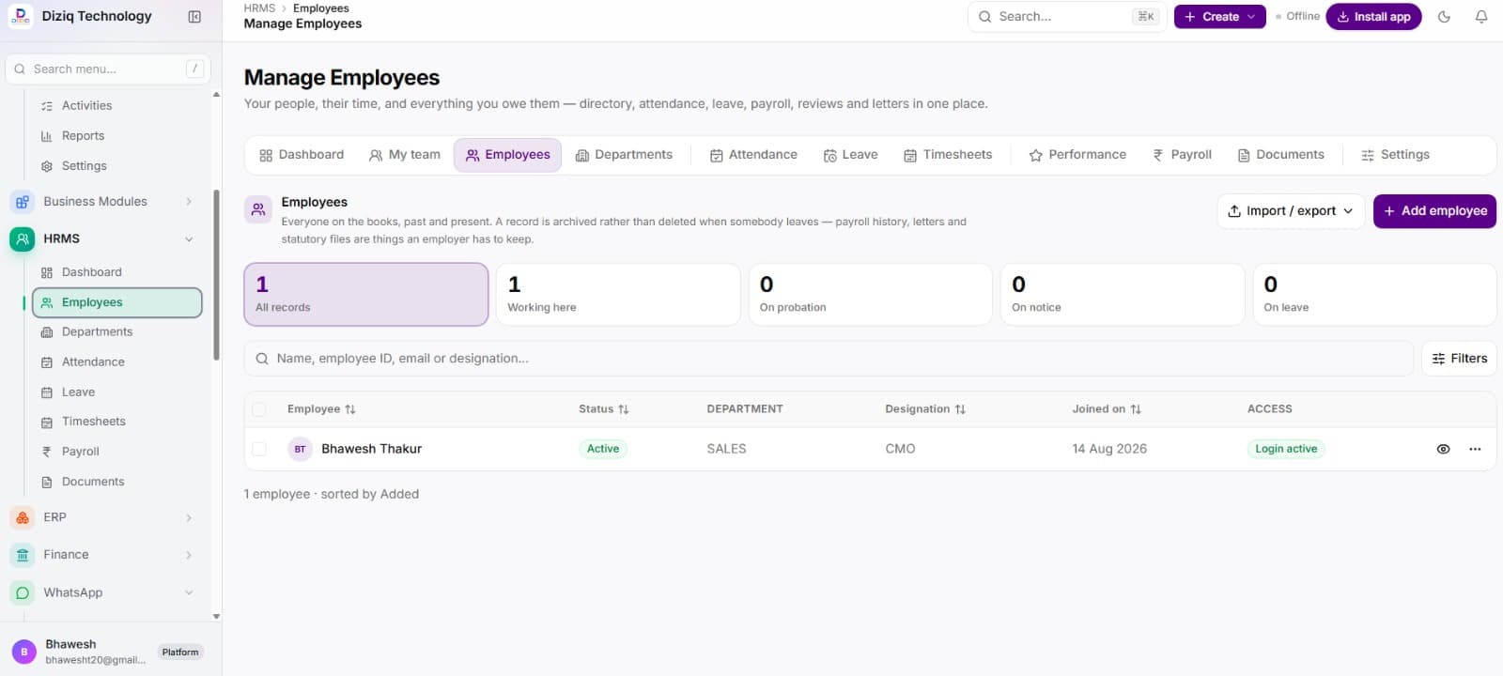Click Business Modules icon
The image size is (1503, 676).
click(x=23, y=202)
